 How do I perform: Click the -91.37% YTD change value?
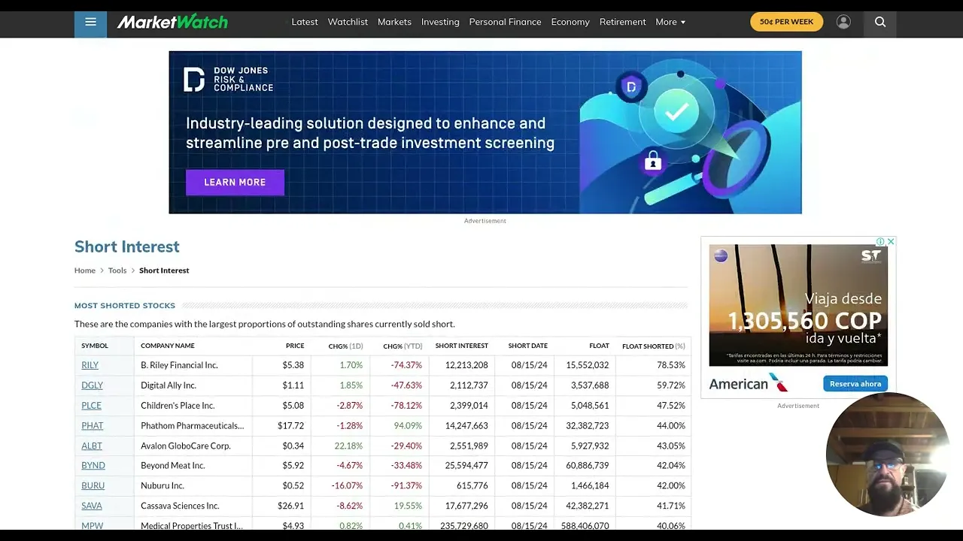pos(406,486)
